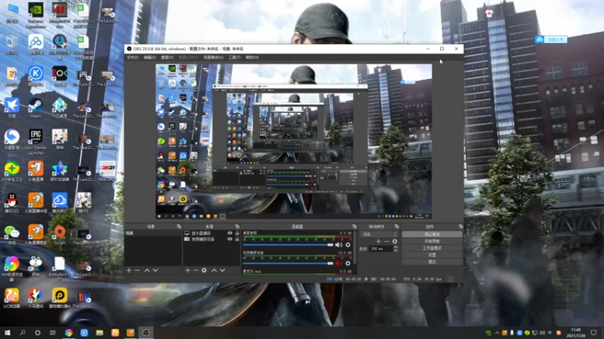Open WeChat desktop shortcut
The height and width of the screenshot is (339, 604).
click(x=11, y=235)
